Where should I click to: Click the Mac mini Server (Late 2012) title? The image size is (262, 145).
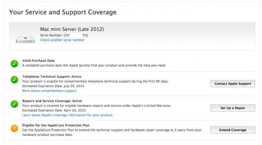pyautogui.click(x=72, y=29)
